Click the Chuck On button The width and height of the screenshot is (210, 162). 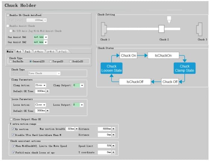click(128, 55)
